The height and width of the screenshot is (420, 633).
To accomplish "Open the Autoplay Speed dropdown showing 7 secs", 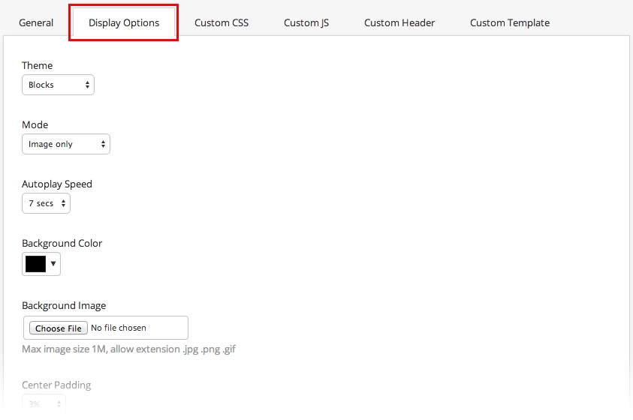I will 46,203.
